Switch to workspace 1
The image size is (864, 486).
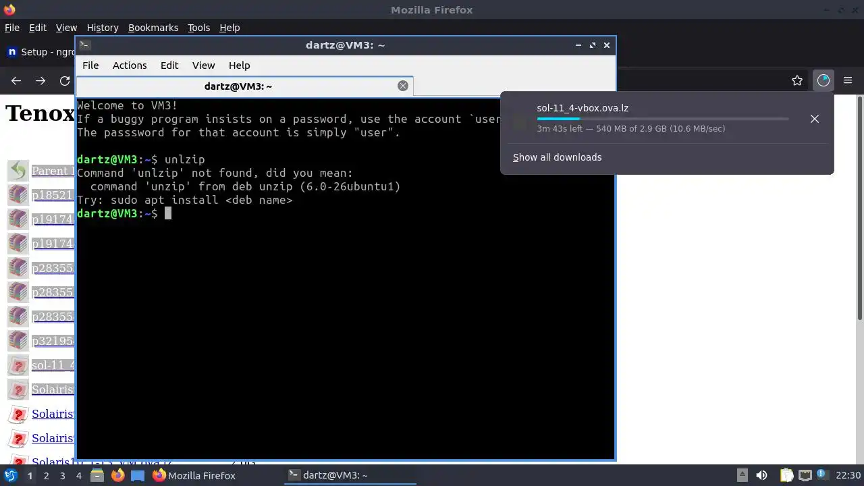(x=30, y=475)
